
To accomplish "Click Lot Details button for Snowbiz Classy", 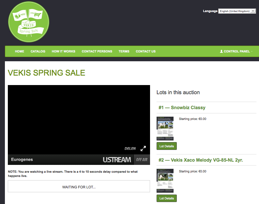I will pos(167,146).
